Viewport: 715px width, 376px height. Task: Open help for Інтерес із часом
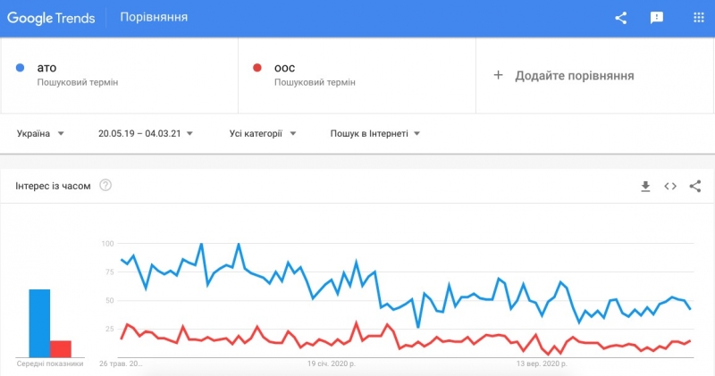105,186
